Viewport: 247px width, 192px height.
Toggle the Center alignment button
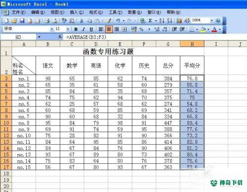click(x=109, y=30)
